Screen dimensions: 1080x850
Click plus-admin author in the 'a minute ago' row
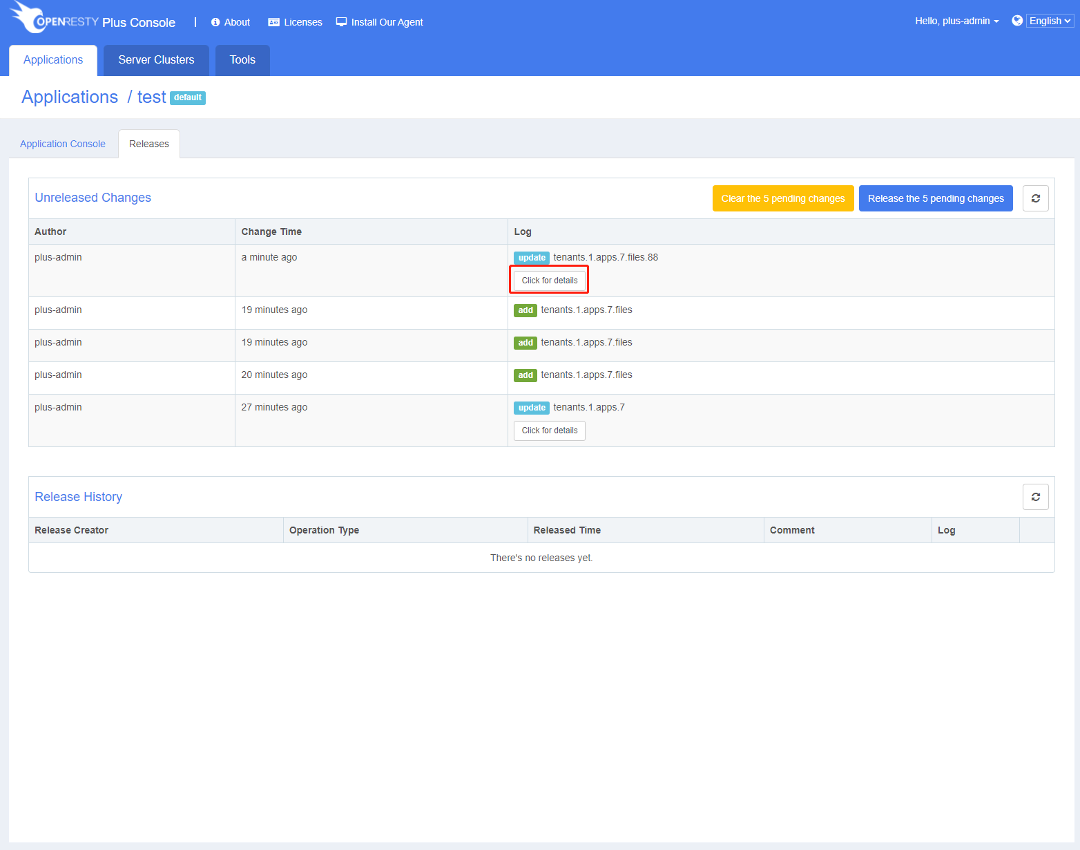[58, 257]
